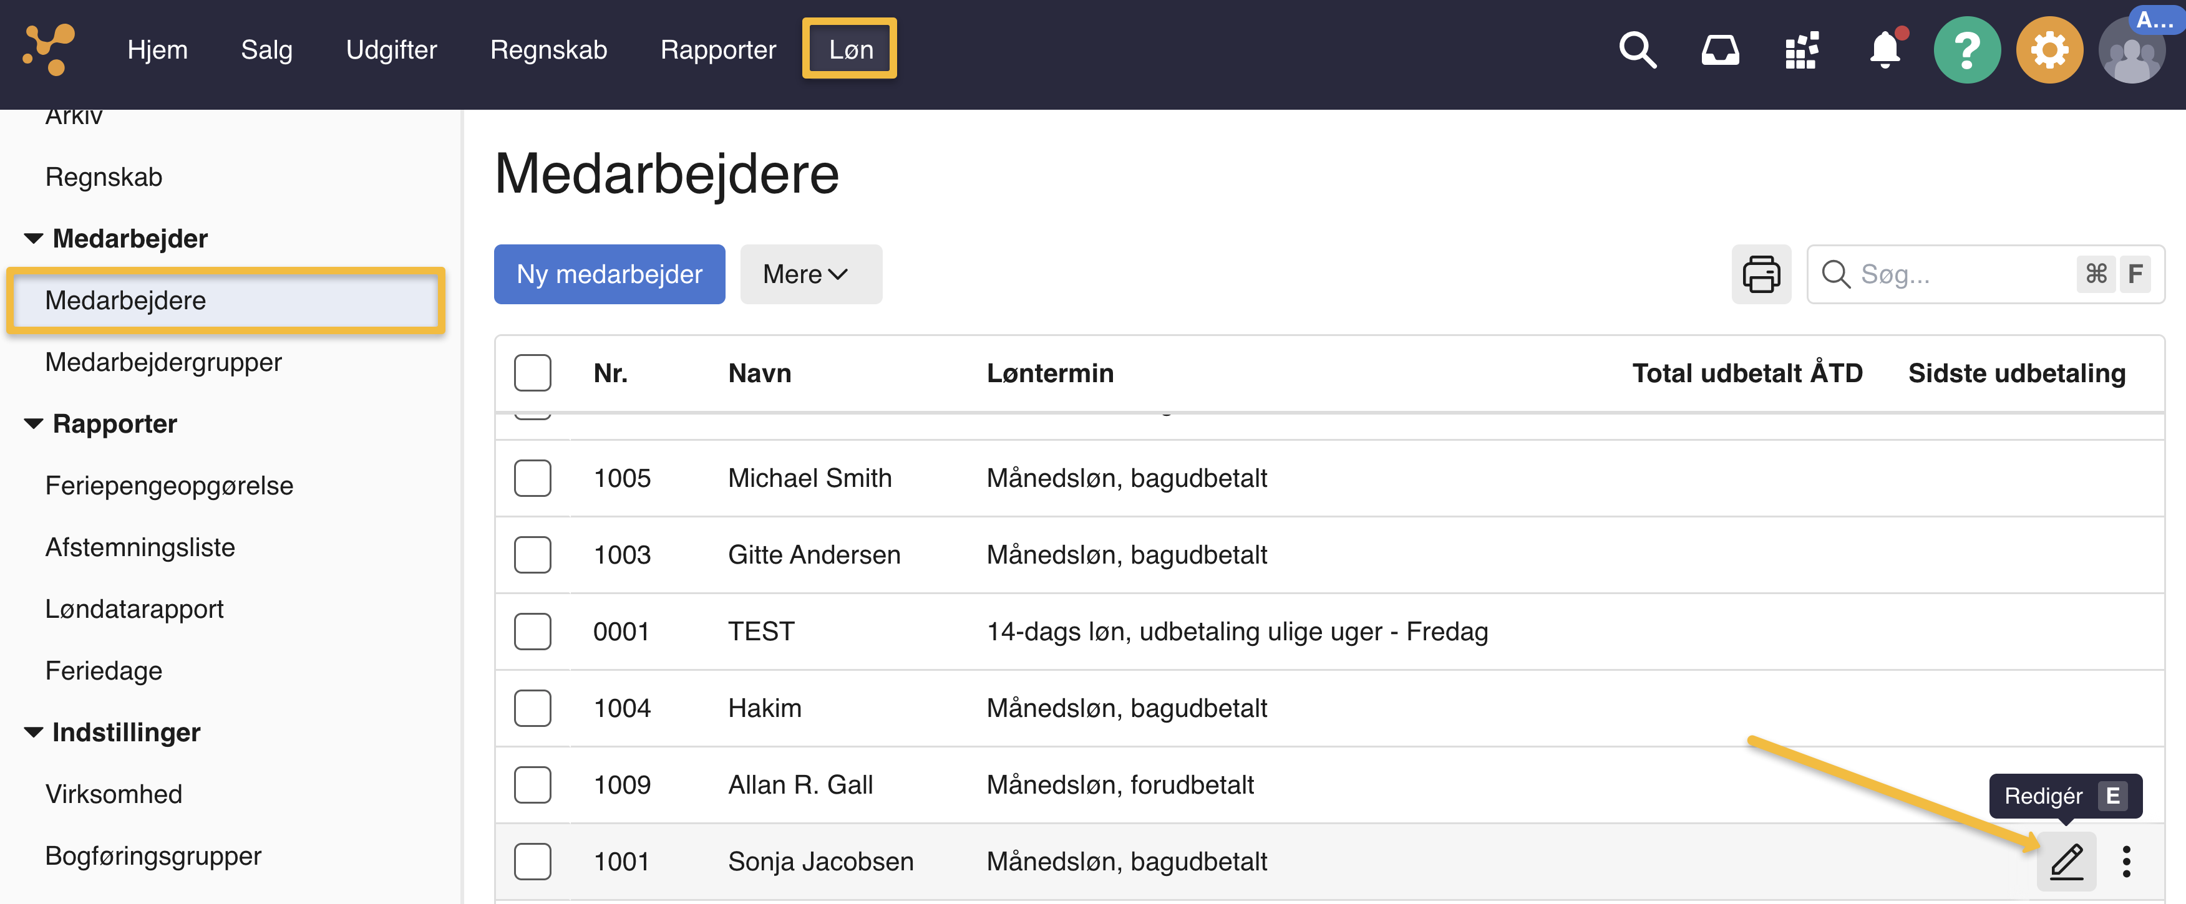
Task: Check the select-all checkbox in table header
Action: 532,373
